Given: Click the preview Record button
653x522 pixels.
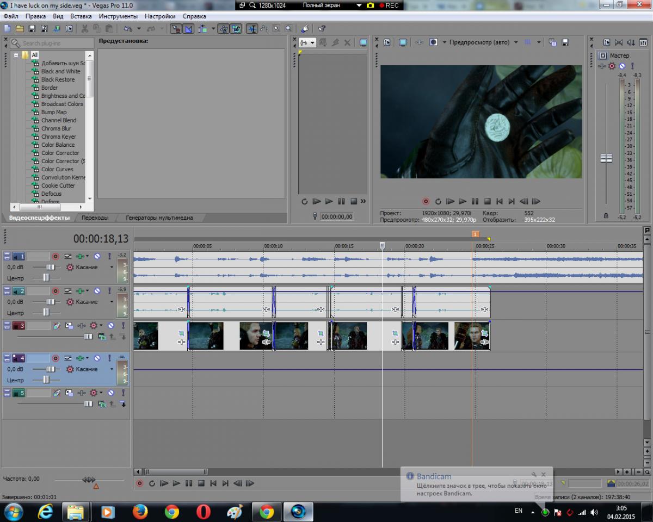Looking at the screenshot, I should 426,201.
